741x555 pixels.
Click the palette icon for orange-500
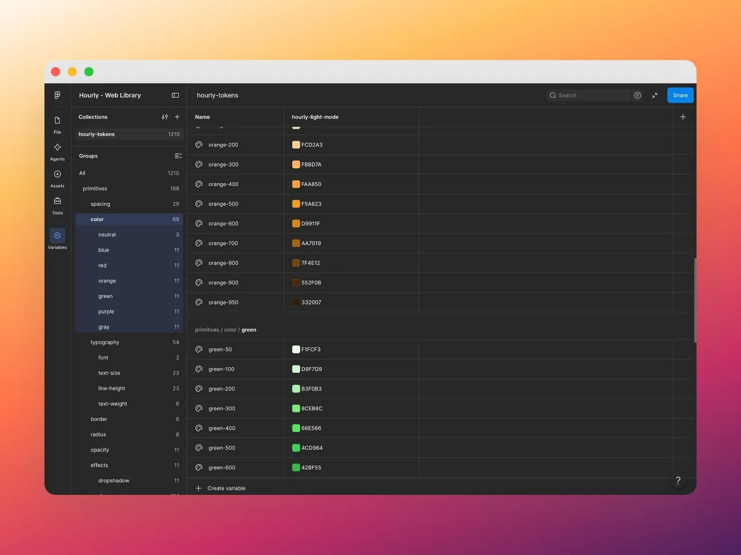[199, 203]
